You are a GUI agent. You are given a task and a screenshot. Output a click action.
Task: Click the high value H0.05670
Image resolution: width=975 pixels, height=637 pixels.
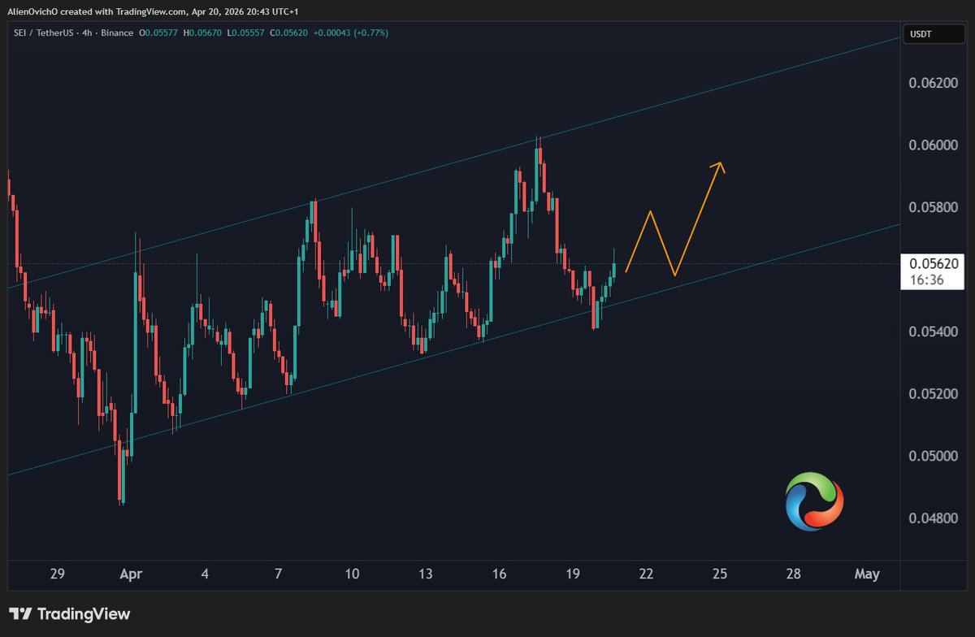coord(203,33)
